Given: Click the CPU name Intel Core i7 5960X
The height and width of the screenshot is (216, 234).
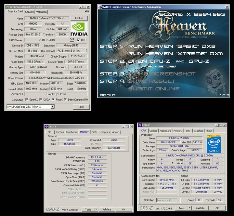Looking at the screenshot, I should 179,138.
